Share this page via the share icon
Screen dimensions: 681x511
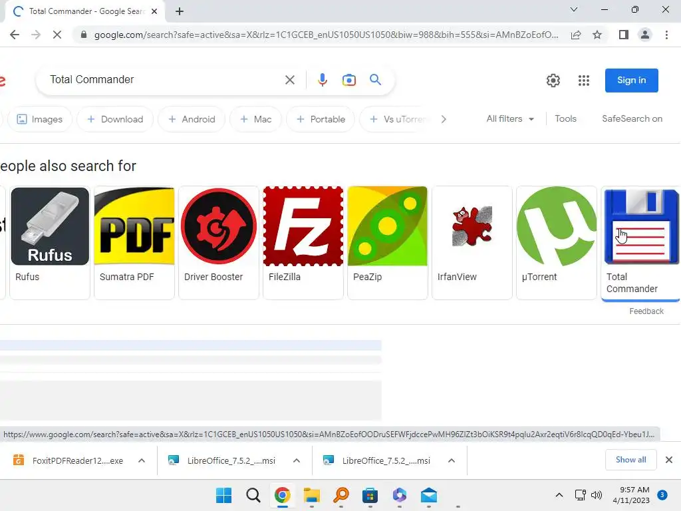576,35
